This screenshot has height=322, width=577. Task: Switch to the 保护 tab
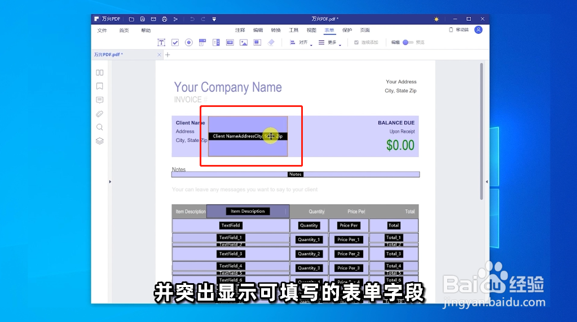(x=347, y=30)
